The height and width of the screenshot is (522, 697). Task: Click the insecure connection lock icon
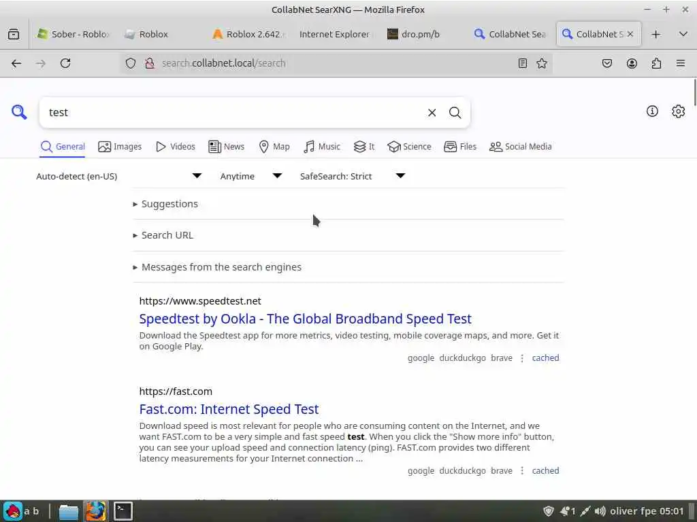tap(150, 63)
